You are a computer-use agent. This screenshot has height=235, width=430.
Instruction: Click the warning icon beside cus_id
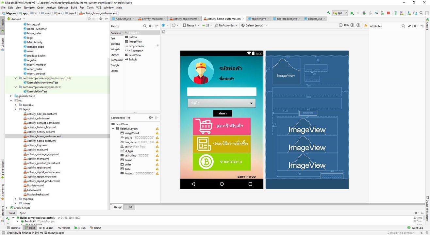tap(157, 137)
